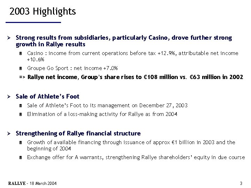The width and height of the screenshot is (251, 188).
Task: Click the square bullet before 'Groupe Go Sport'
Action: (22, 69)
